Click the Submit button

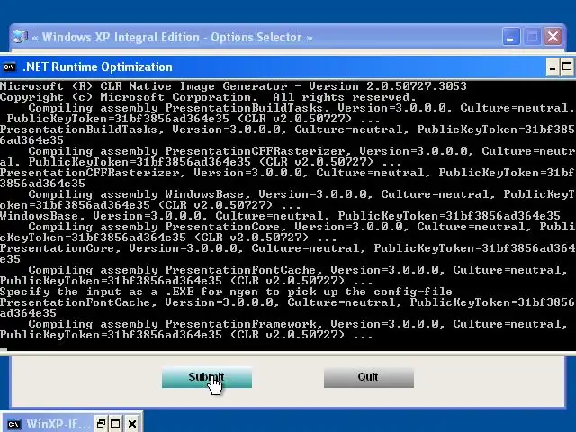pos(207,377)
